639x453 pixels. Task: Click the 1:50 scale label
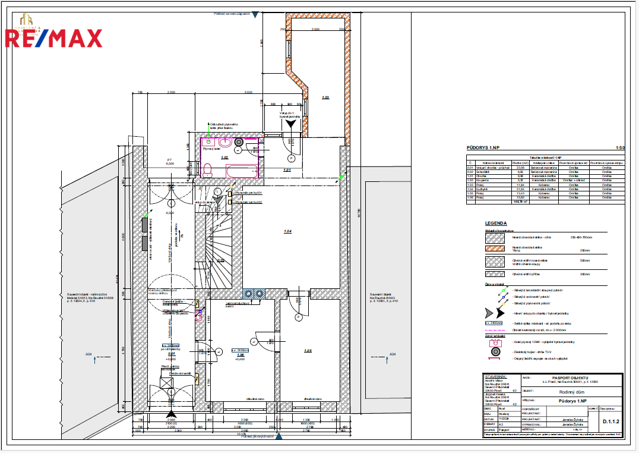click(x=620, y=148)
